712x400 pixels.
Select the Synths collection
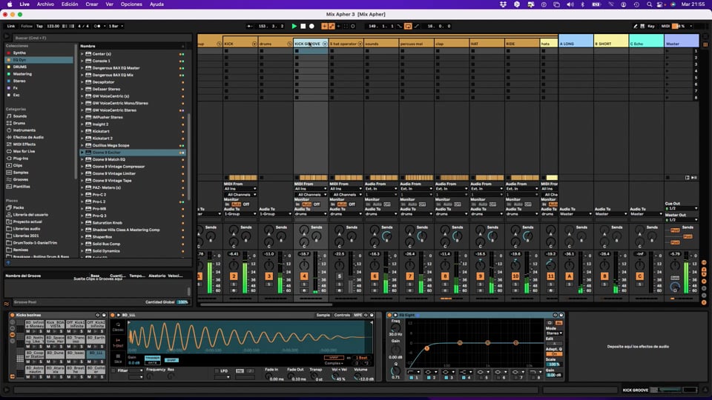(x=19, y=53)
